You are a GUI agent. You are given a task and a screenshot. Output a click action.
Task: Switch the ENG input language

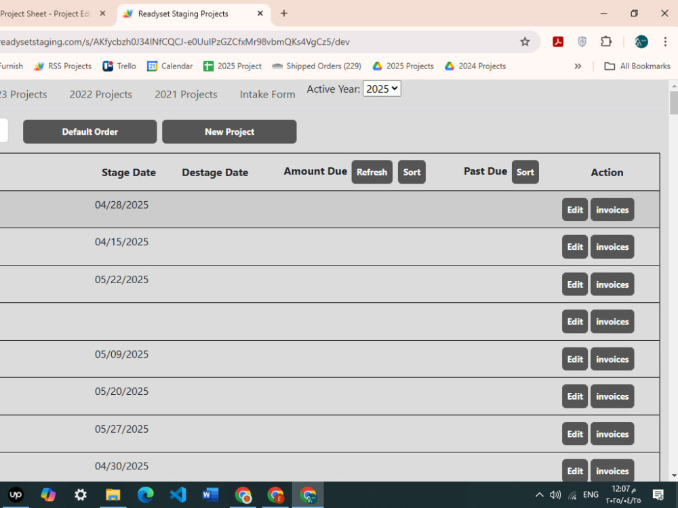(591, 495)
